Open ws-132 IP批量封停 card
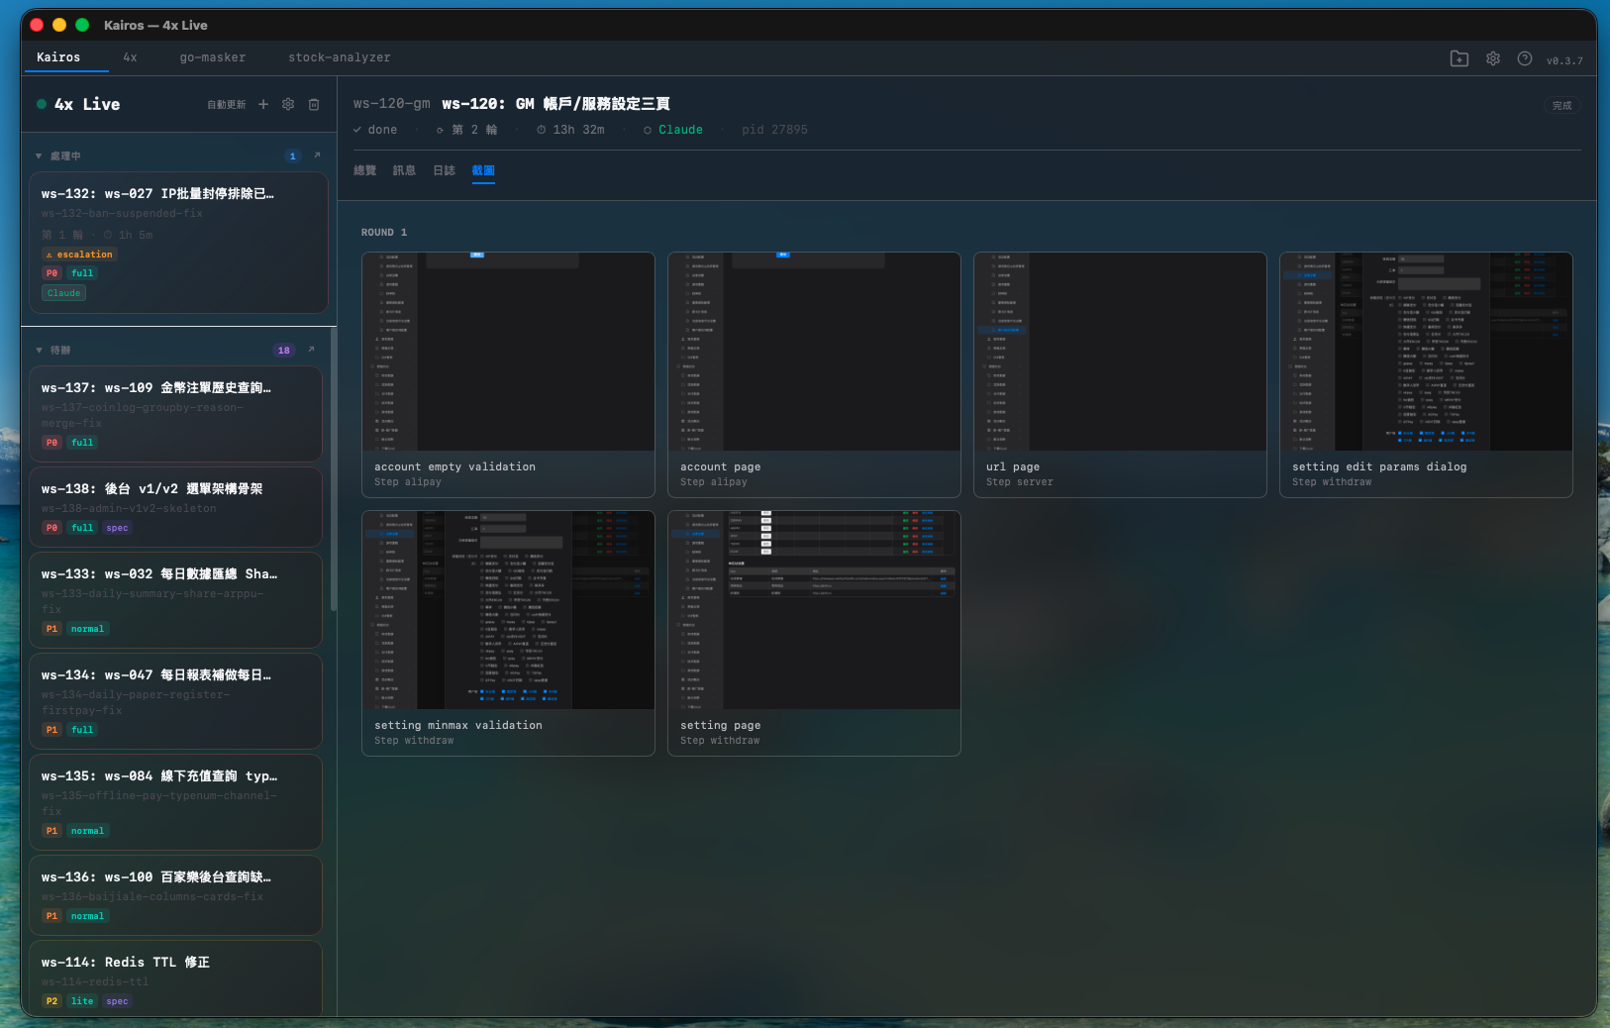 (x=178, y=243)
